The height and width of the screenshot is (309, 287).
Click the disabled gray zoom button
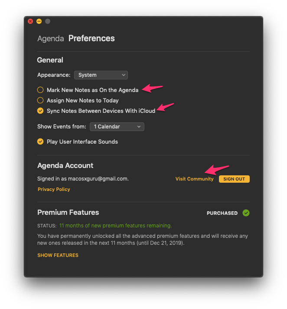point(48,21)
